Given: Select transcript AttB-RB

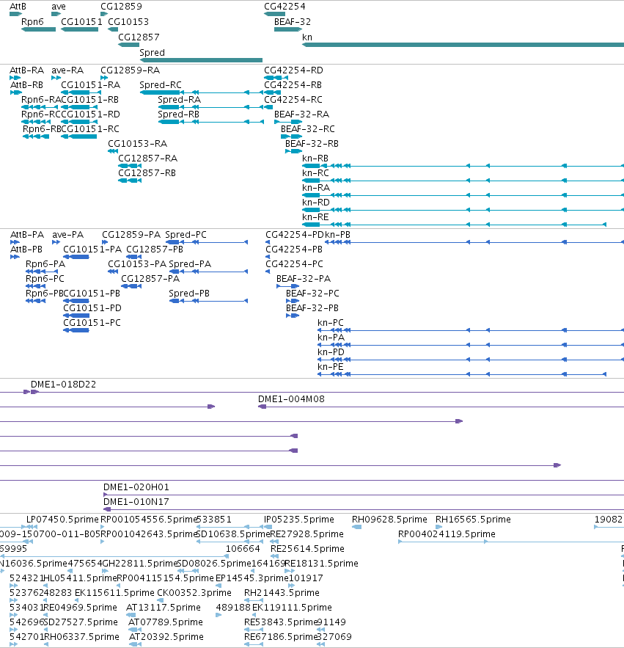Looking at the screenshot, I should (15, 92).
